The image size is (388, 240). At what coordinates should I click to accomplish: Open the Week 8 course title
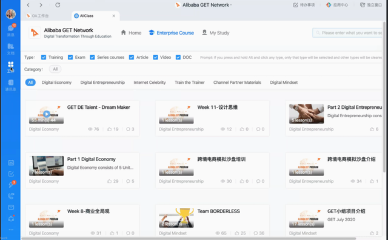click(89, 211)
